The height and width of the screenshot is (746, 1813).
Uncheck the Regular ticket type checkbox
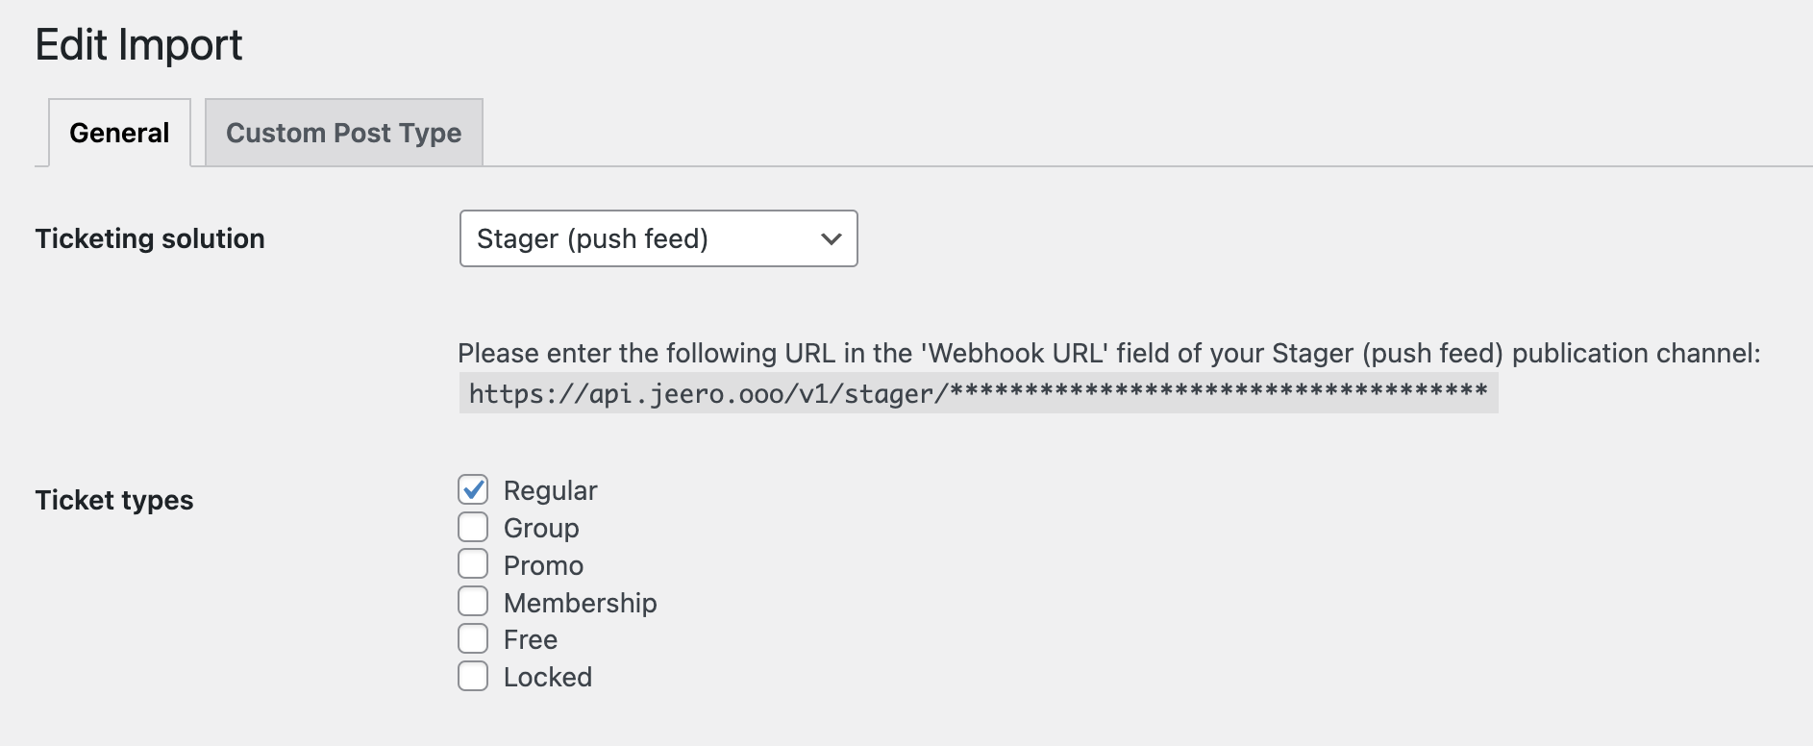tap(473, 489)
